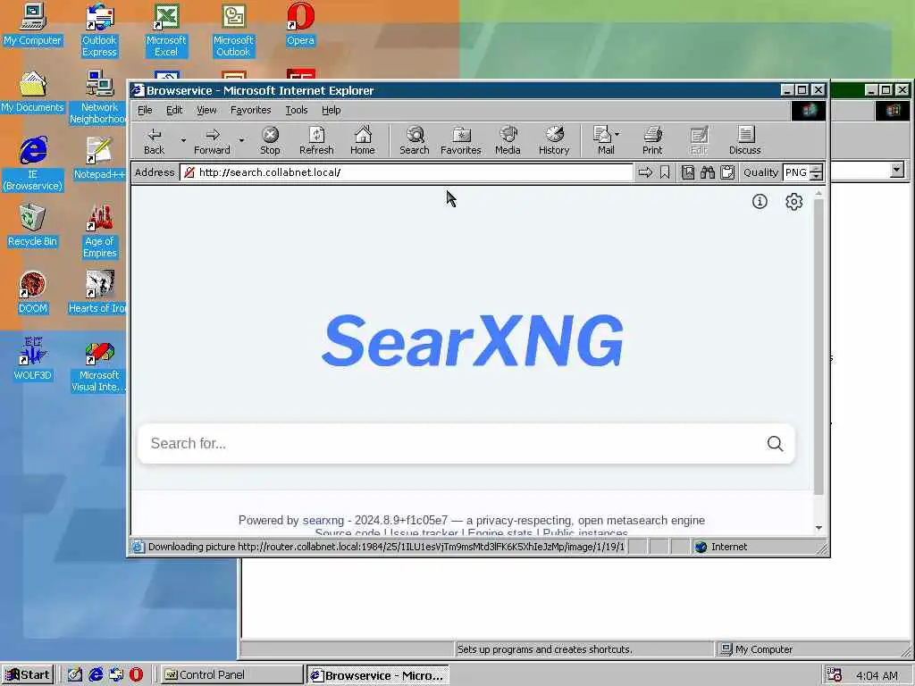Open the Media toolbar pane

508,140
